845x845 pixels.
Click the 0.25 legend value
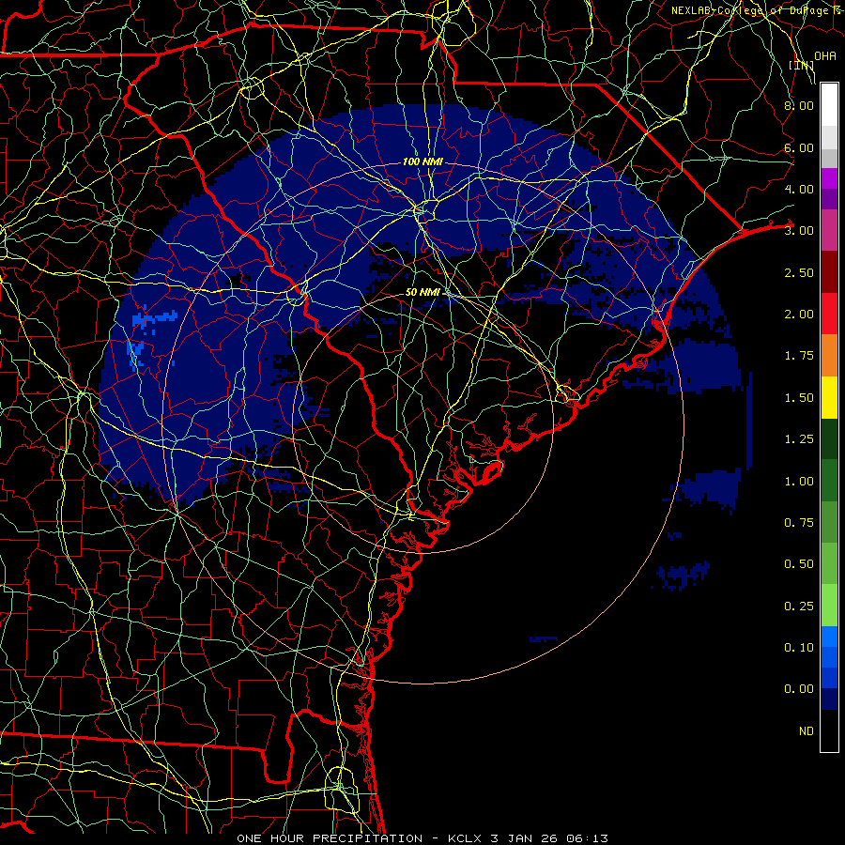799,607
